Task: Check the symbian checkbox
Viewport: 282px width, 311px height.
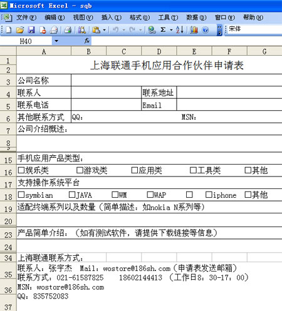Action: 21,195
